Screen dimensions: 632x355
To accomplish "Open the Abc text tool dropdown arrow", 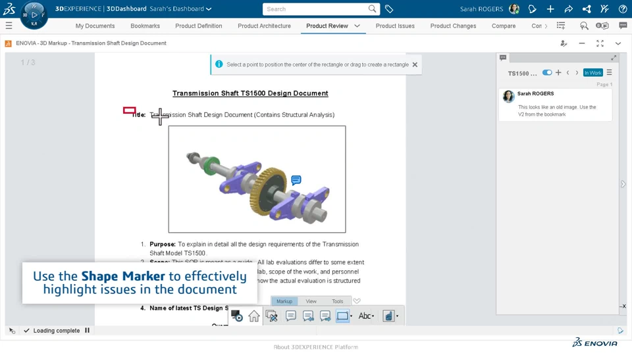I will point(373,316).
